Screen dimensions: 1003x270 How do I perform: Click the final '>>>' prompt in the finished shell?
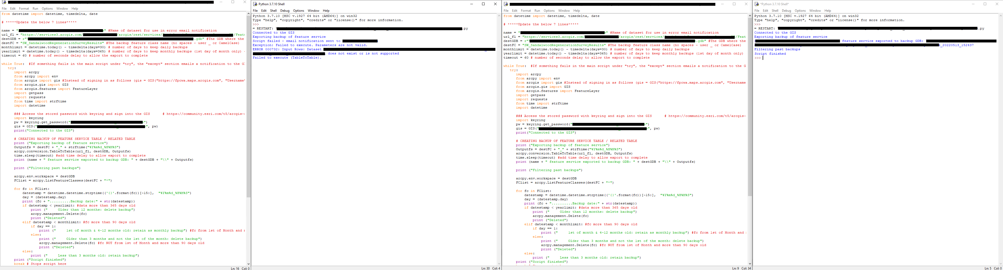point(757,58)
